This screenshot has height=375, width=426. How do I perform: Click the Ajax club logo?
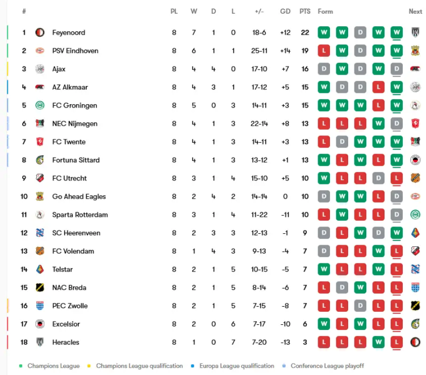tap(40, 69)
